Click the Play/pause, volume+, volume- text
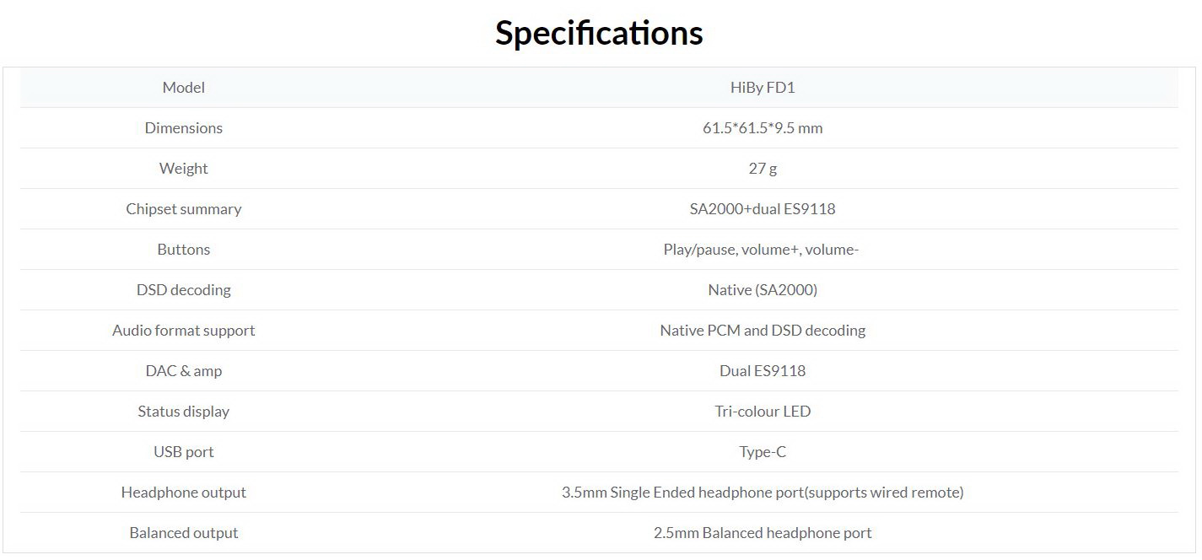Screen dimensions: 1202x560 (x=761, y=250)
